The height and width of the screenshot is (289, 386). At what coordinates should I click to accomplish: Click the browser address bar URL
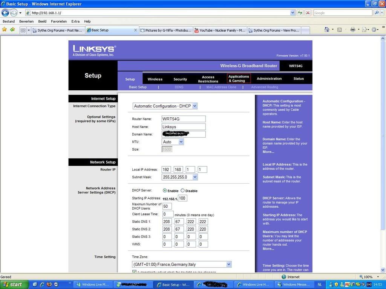158,13
